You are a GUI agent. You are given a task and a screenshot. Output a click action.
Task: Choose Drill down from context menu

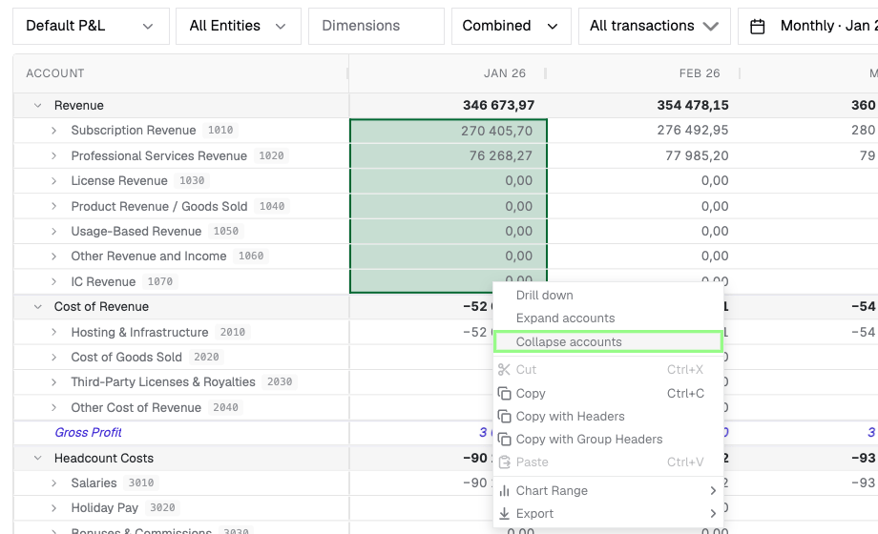tap(608, 296)
